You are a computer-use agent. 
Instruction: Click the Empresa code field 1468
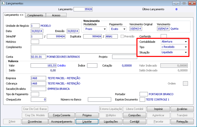38,78
